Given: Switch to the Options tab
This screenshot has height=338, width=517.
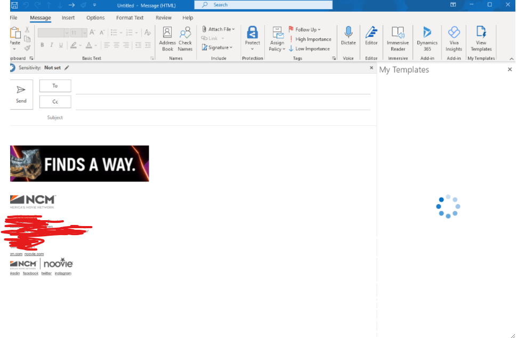Looking at the screenshot, I should (x=95, y=18).
